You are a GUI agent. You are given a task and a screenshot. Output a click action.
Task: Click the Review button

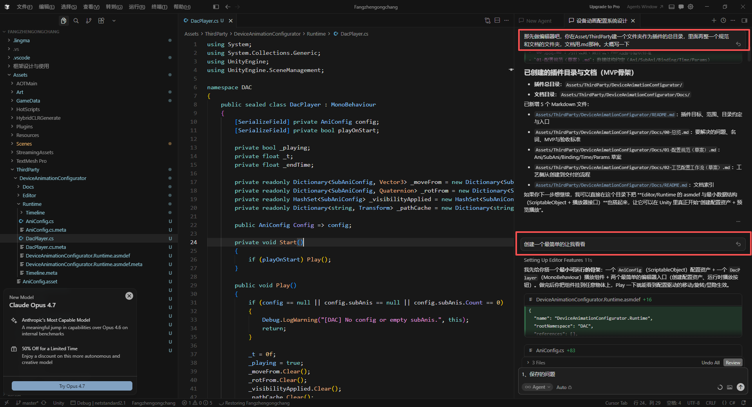[733, 363]
